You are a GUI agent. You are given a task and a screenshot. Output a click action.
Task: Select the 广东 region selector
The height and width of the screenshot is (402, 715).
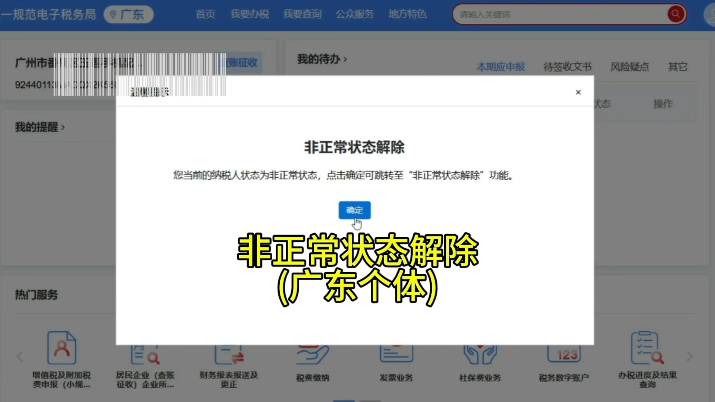tap(129, 14)
